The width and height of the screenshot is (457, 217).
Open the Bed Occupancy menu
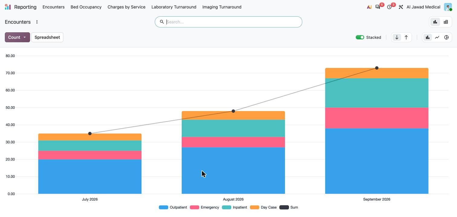coord(86,7)
